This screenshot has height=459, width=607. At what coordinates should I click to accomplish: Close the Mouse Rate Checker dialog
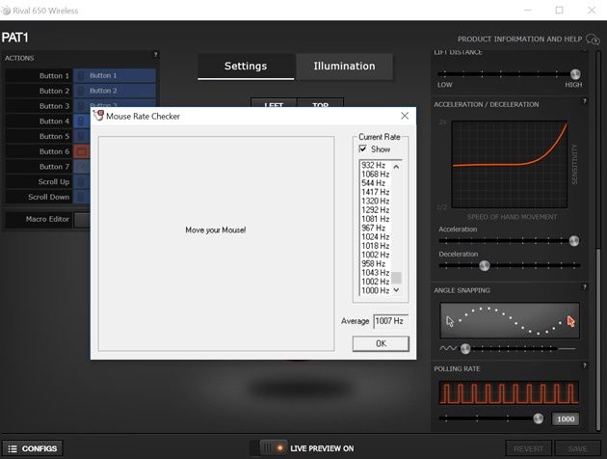tap(405, 116)
